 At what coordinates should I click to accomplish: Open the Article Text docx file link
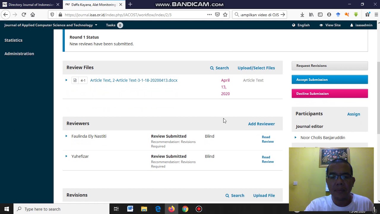click(134, 80)
